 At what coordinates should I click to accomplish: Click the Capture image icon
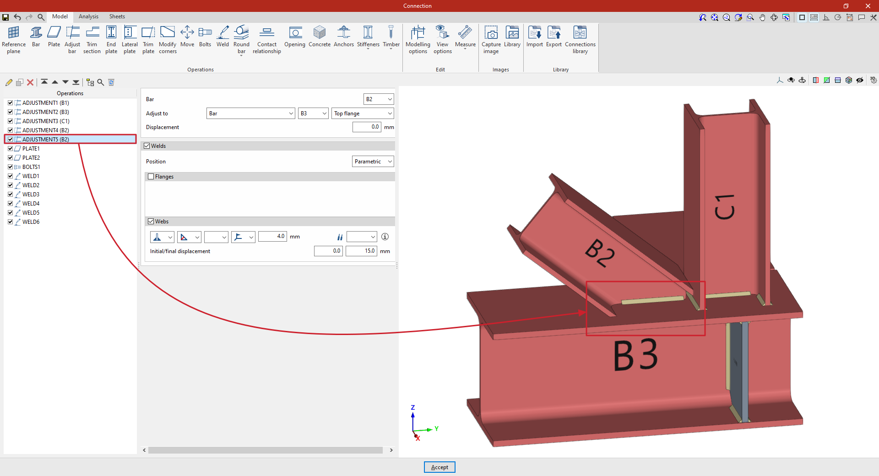(x=491, y=39)
